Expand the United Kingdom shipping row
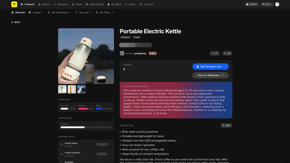 tap(86, 154)
